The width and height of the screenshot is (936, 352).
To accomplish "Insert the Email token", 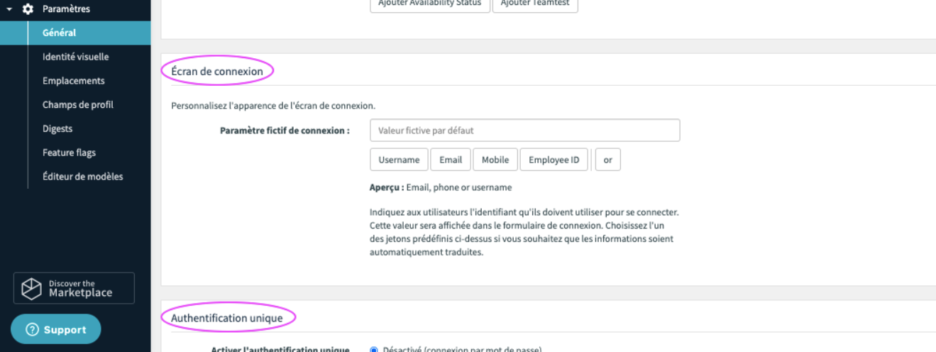I will [x=451, y=160].
